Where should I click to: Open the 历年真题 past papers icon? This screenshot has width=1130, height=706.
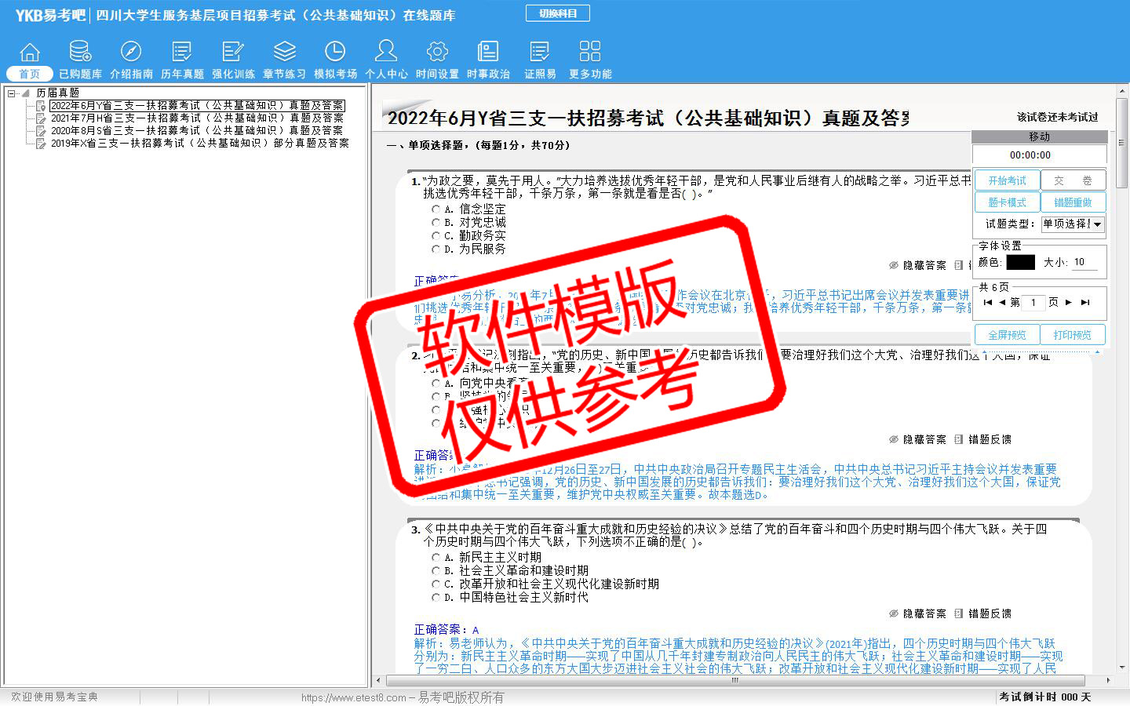(x=182, y=60)
